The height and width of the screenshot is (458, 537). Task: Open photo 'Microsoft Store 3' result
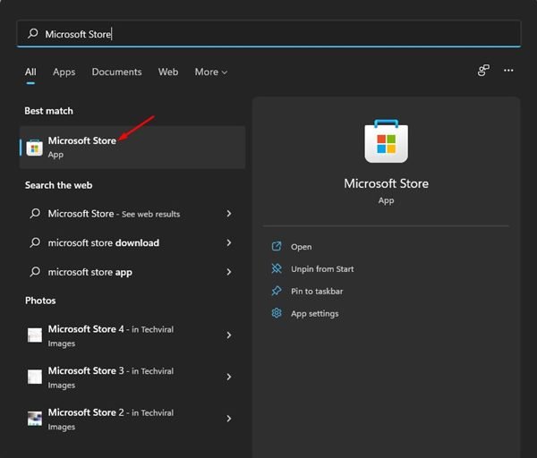tap(132, 377)
